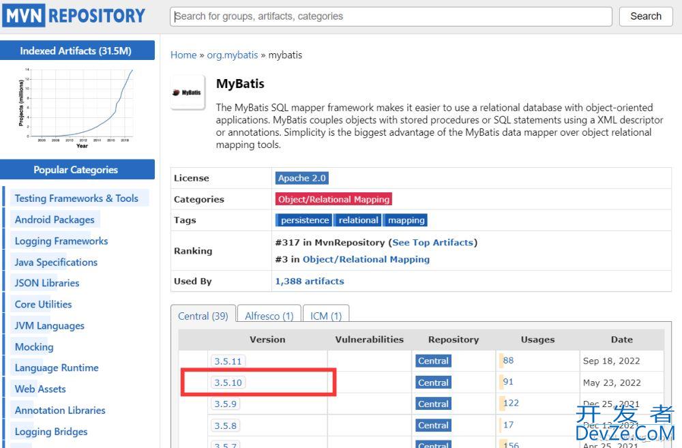Image resolution: width=682 pixels, height=448 pixels.
Task: Select the persistence tag
Action: tap(303, 220)
